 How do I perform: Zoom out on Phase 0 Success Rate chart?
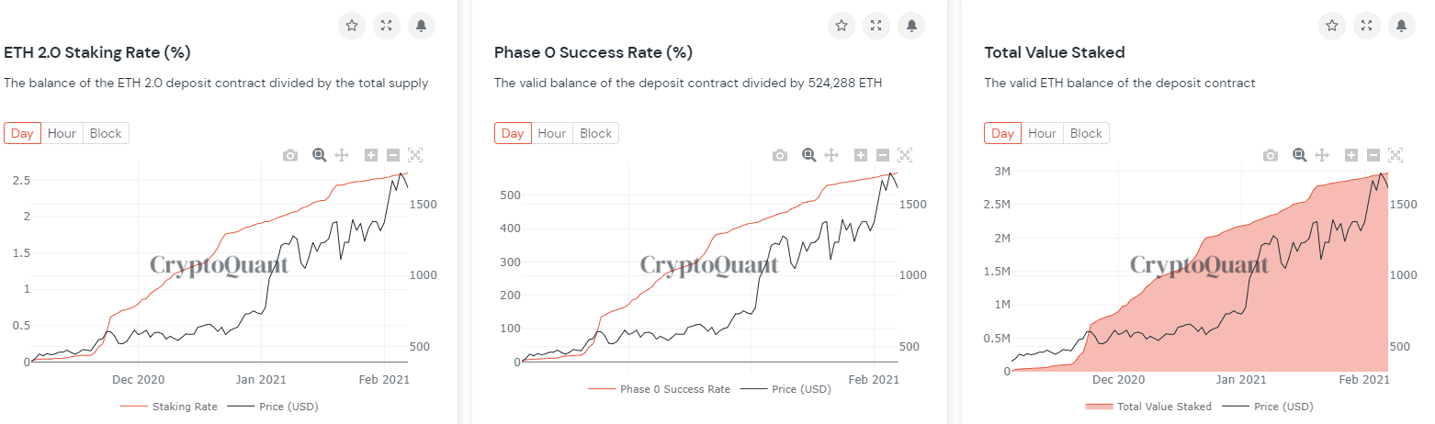tap(883, 155)
